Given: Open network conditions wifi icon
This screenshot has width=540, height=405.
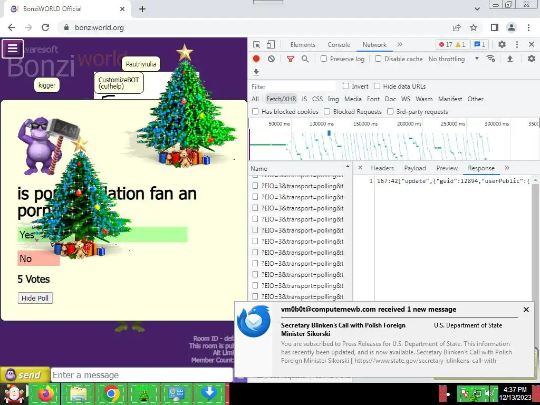Looking at the screenshot, I should click(x=491, y=59).
